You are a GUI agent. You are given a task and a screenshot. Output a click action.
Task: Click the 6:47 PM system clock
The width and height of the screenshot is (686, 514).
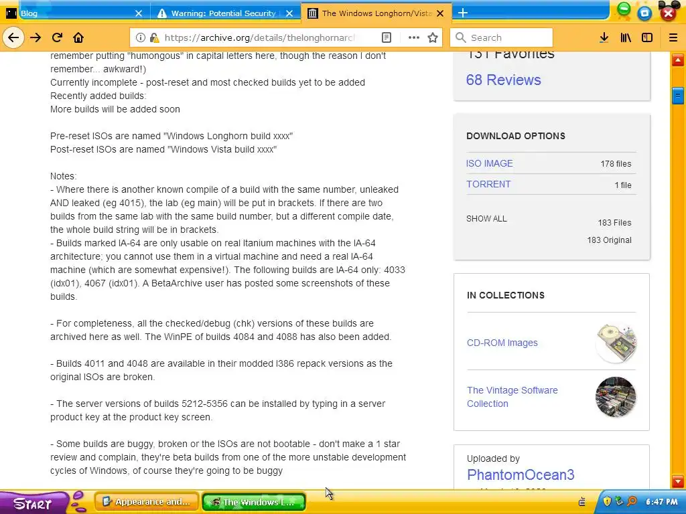pos(661,502)
